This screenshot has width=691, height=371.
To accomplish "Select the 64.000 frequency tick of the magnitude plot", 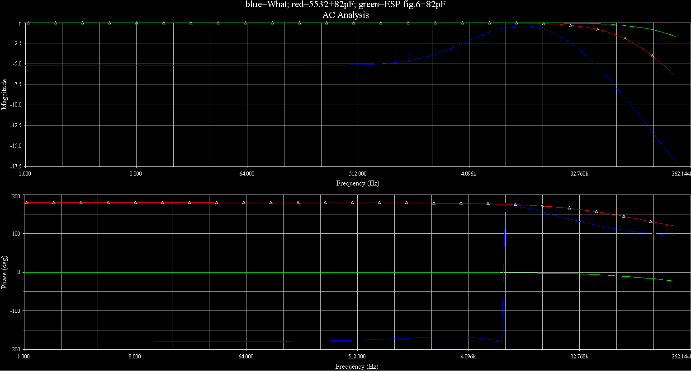I will (x=246, y=174).
